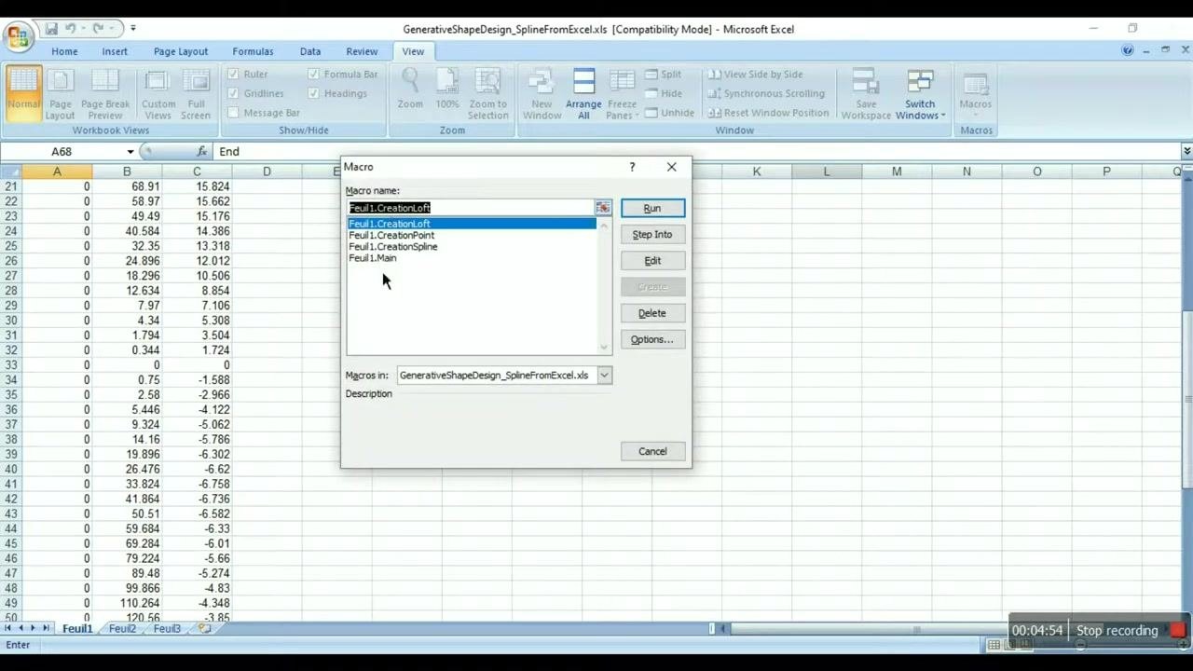
Task: Switch to Feuil2 sheet tab
Action: point(122,629)
